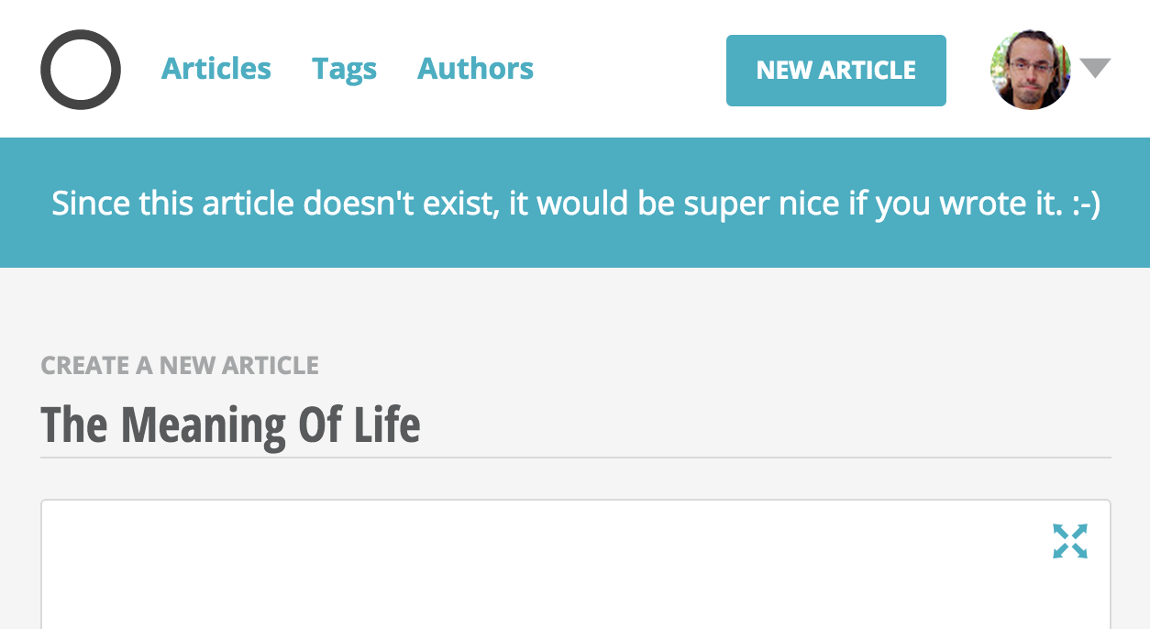Click the gray triangle next to profile photo
The height and width of the screenshot is (629, 1150).
1093,67
